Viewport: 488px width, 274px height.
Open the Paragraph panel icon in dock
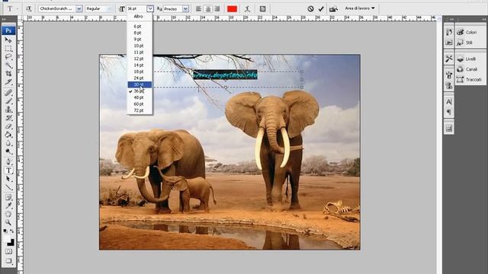pyautogui.click(x=449, y=112)
